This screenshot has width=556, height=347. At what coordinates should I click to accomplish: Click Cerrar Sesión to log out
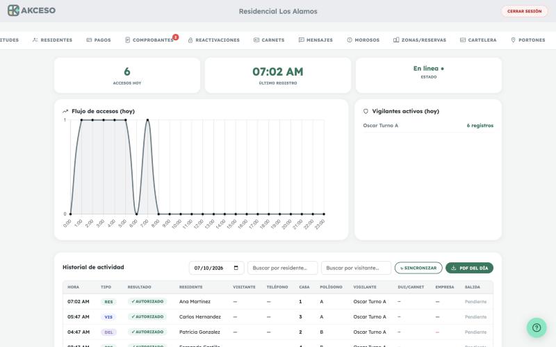click(x=525, y=11)
